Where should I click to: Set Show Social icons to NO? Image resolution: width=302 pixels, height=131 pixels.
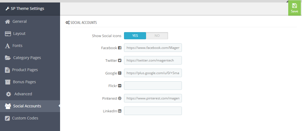click(157, 36)
